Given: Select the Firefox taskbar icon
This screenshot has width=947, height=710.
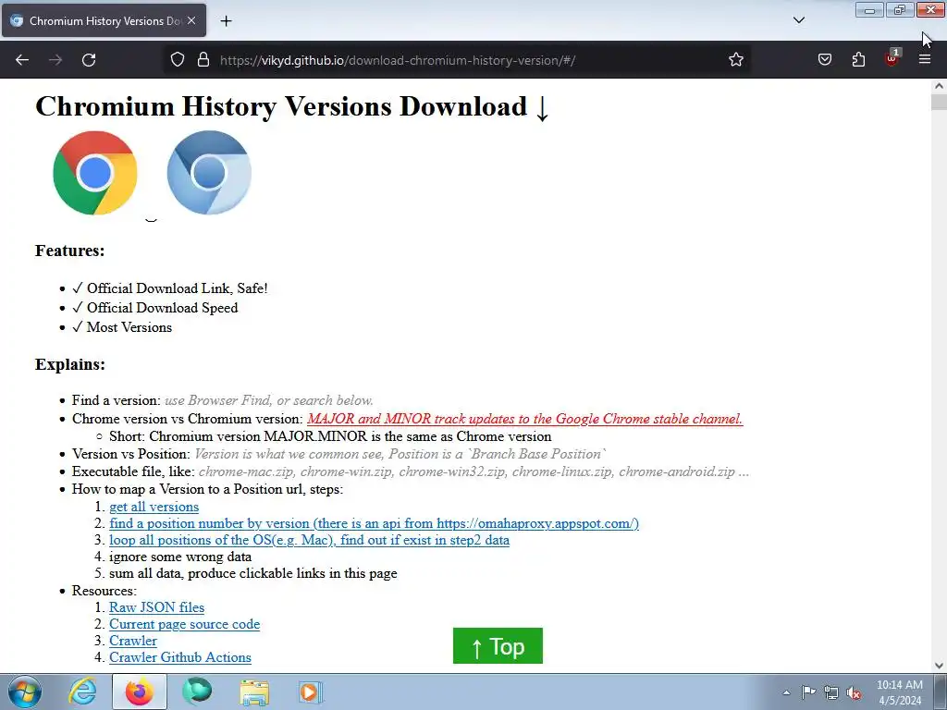Looking at the screenshot, I should (x=140, y=692).
